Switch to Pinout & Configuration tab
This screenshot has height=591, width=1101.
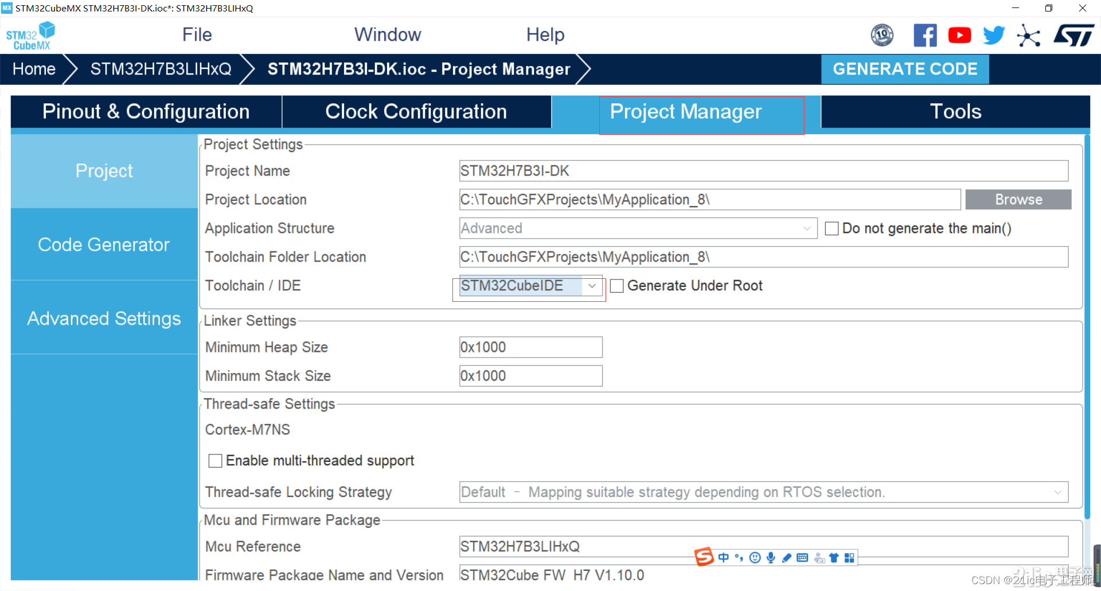(x=146, y=111)
